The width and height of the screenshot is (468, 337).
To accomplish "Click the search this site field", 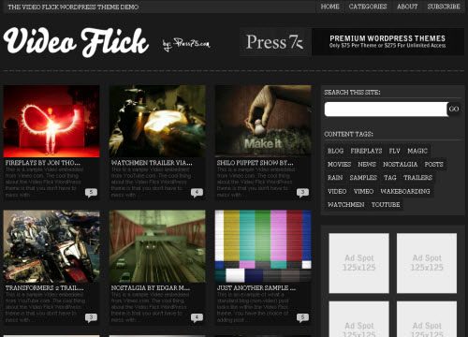I will [x=386, y=110].
